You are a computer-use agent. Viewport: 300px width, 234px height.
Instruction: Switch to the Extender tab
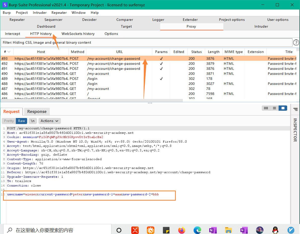pos(190,20)
